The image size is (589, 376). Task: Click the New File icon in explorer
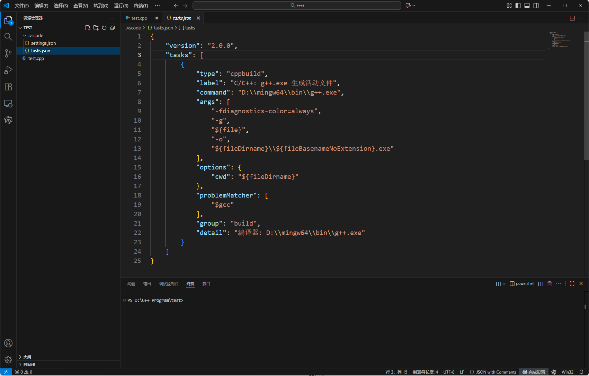88,28
